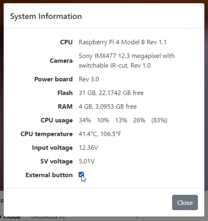Image resolution: width=208 pixels, height=221 pixels.
Task: Close the System Information dialog
Action: click(185, 202)
